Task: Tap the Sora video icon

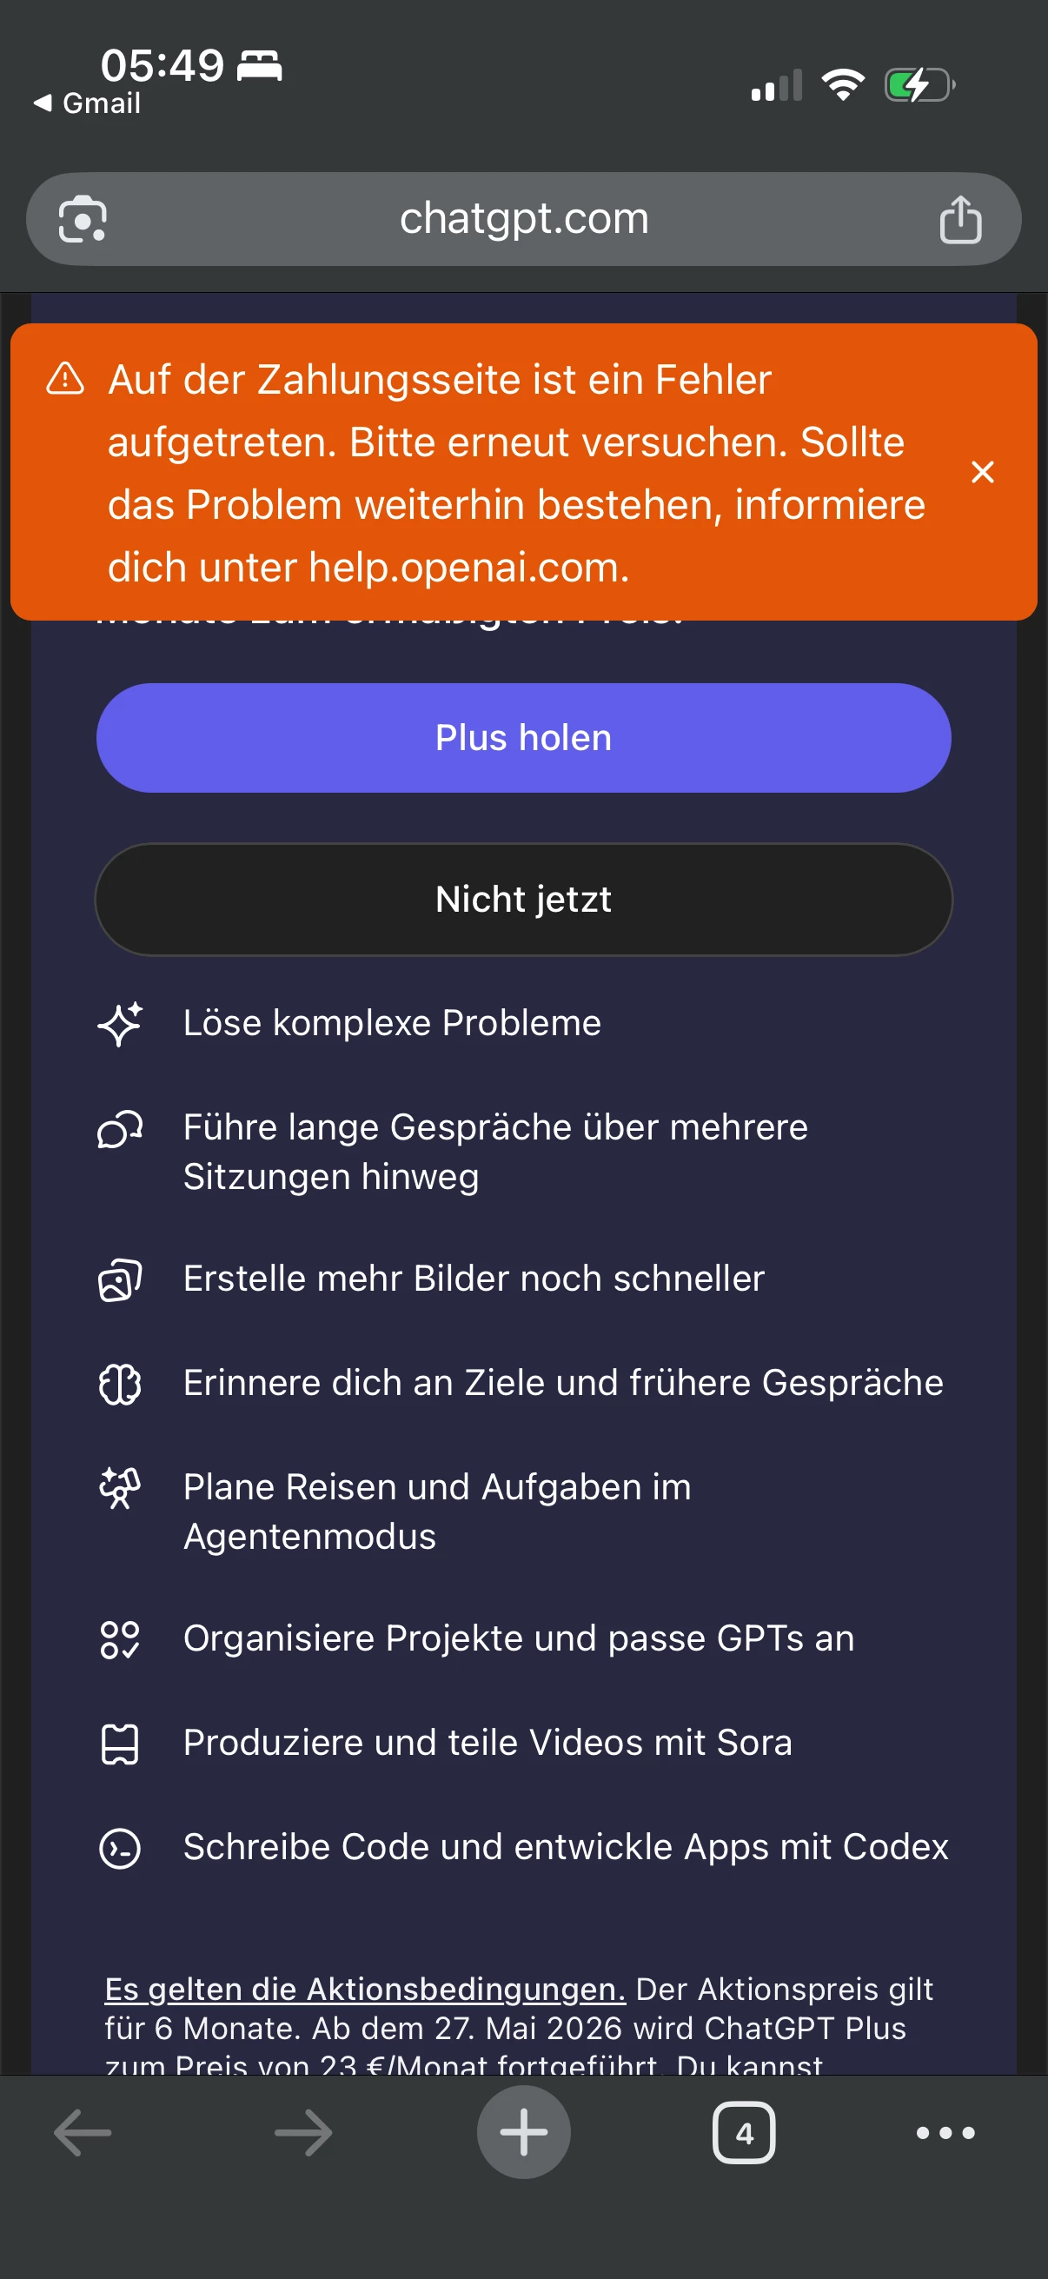Action: pyautogui.click(x=120, y=1744)
